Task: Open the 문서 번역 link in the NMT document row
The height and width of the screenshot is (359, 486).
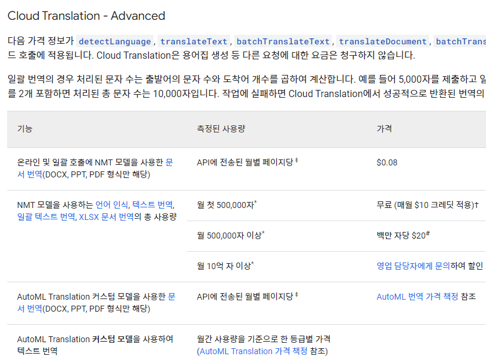Action: pos(29,174)
